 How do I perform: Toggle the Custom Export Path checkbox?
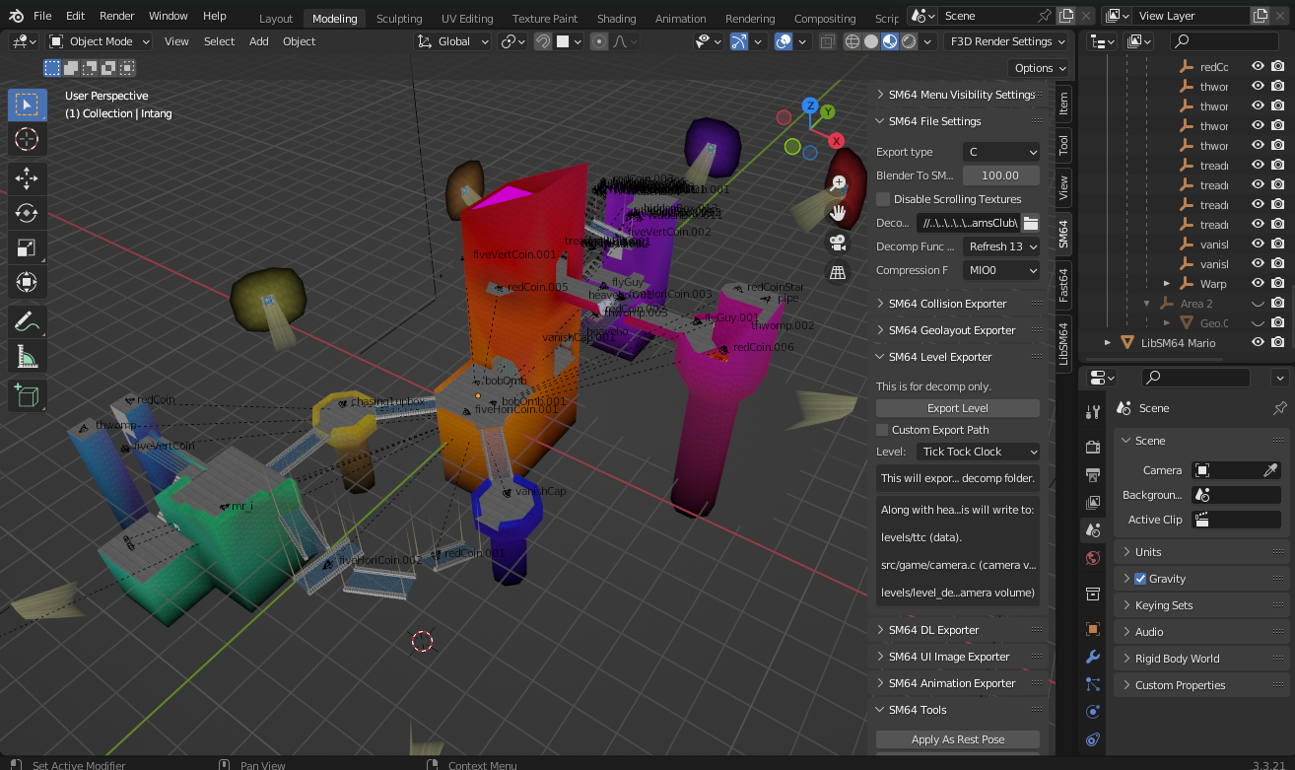pyautogui.click(x=883, y=430)
